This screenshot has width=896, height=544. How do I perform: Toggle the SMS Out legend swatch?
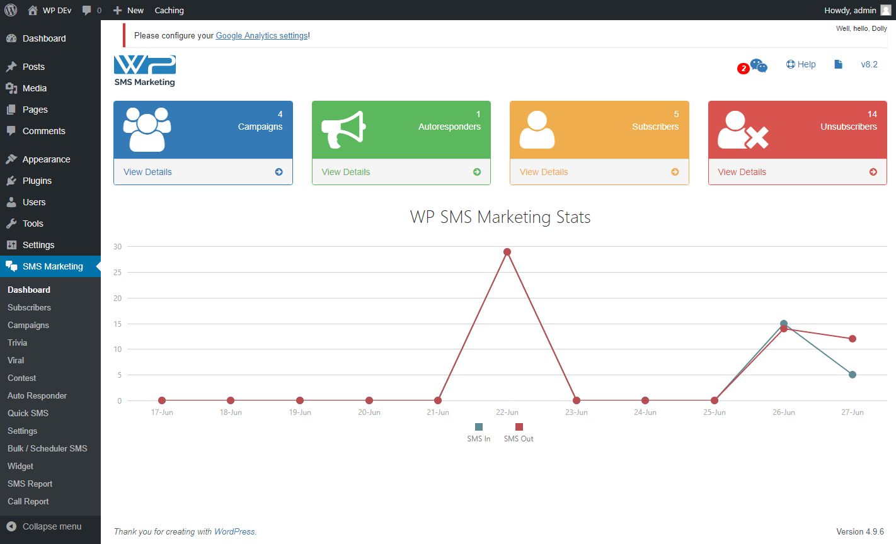pyautogui.click(x=519, y=427)
